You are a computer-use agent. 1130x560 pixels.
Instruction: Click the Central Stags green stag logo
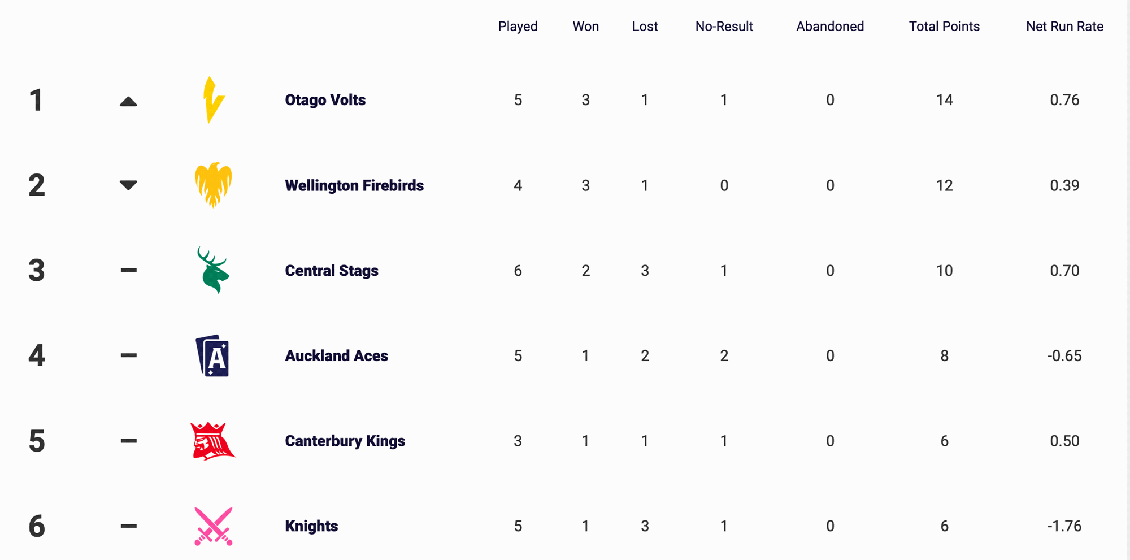[213, 270]
